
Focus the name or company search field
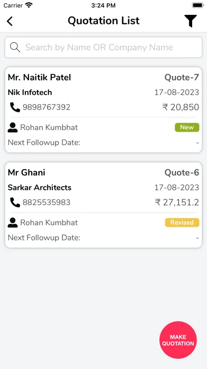point(103,47)
